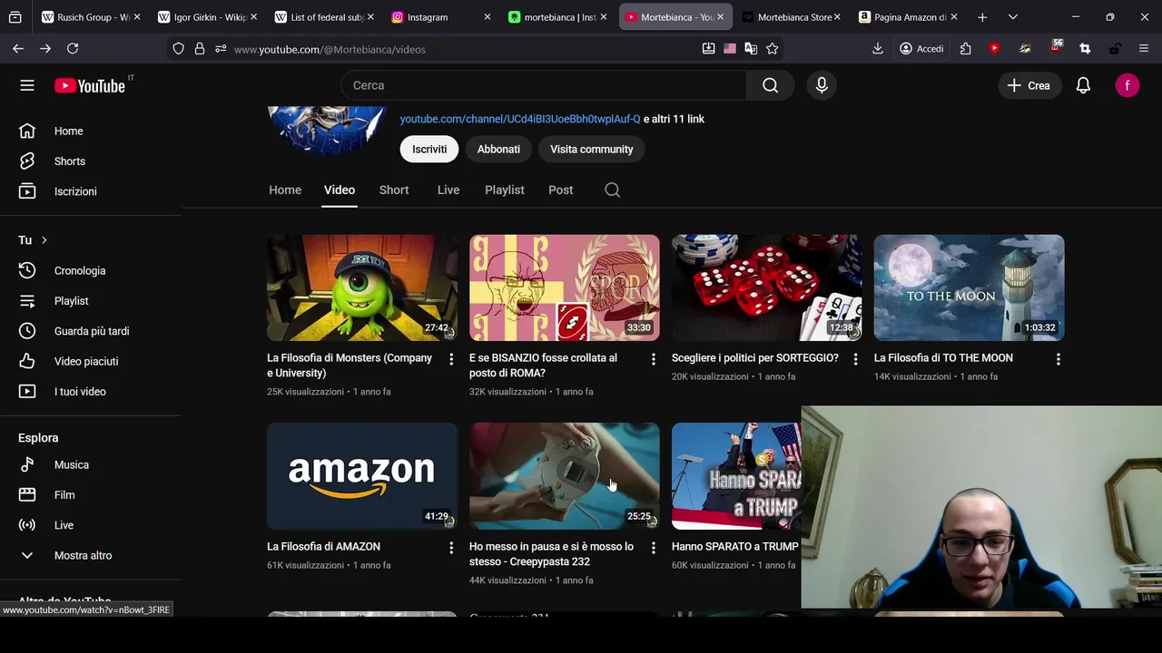Open options for Creepypasta 232 video
1162x653 pixels.
point(653,548)
